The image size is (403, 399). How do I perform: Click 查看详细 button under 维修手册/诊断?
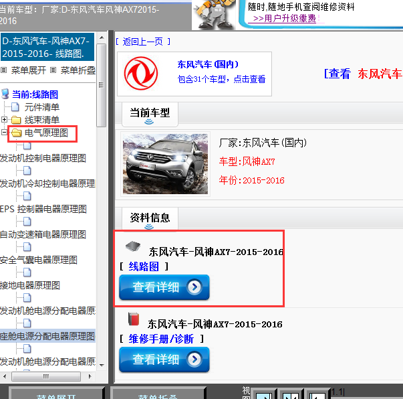(x=164, y=360)
